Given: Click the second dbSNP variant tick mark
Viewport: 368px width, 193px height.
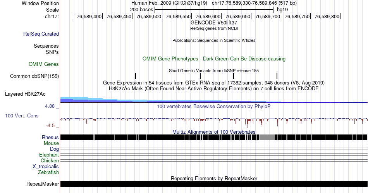Looking at the screenshot, I should pyautogui.click(x=200, y=76).
